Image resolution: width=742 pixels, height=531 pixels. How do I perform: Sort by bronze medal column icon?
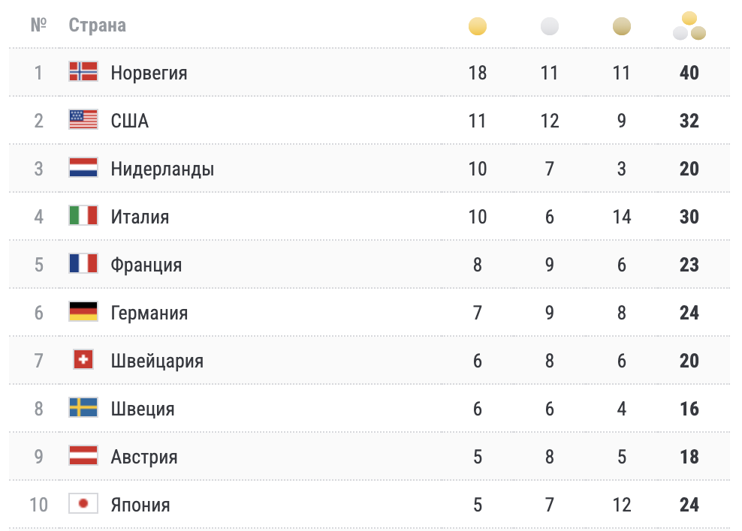[x=622, y=27]
